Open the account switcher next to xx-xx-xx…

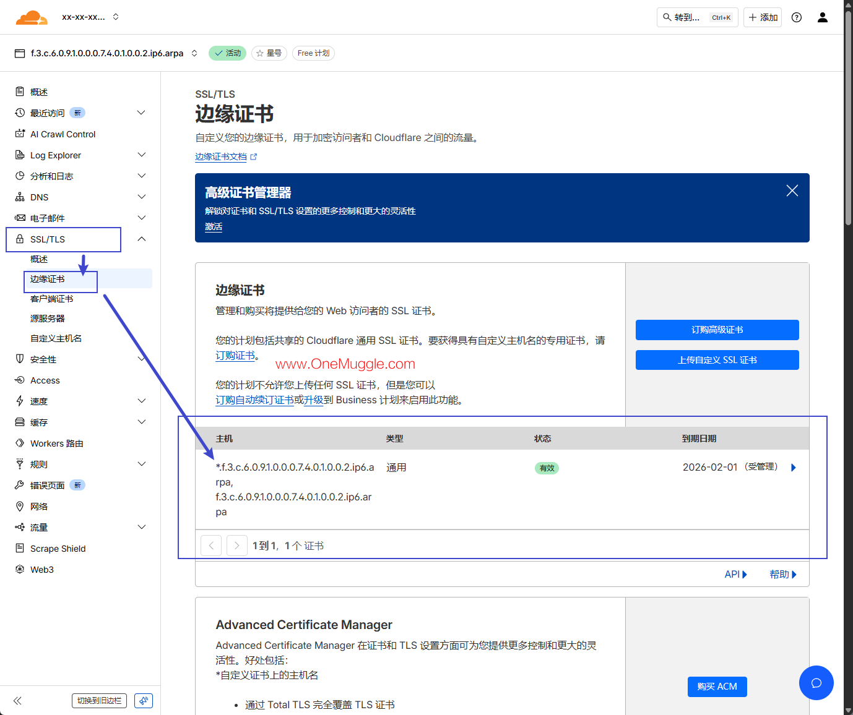click(x=116, y=17)
